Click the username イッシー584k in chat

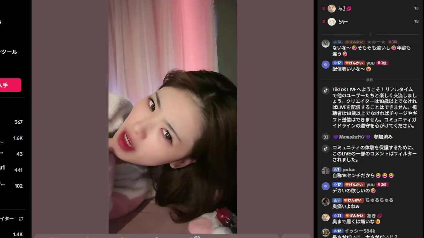pyautogui.click(x=359, y=231)
